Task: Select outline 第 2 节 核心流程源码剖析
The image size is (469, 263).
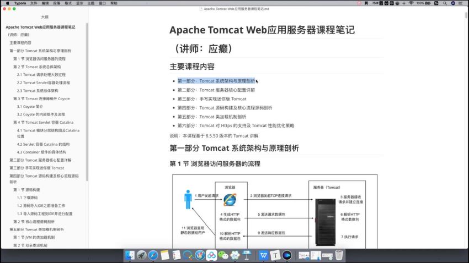Action: [34, 222]
